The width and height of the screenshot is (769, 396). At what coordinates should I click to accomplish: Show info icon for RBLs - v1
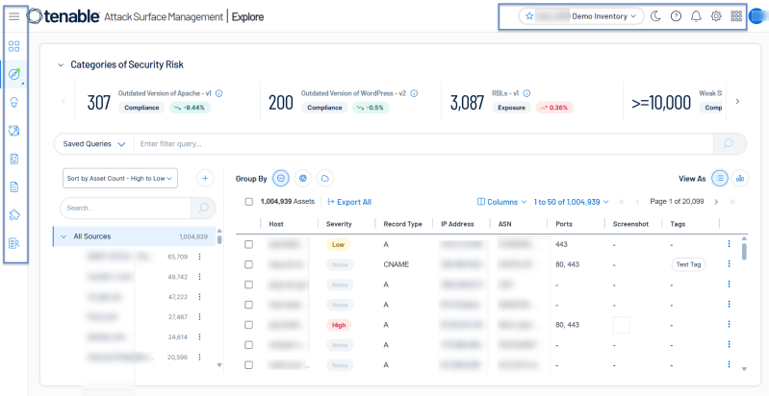[526, 93]
